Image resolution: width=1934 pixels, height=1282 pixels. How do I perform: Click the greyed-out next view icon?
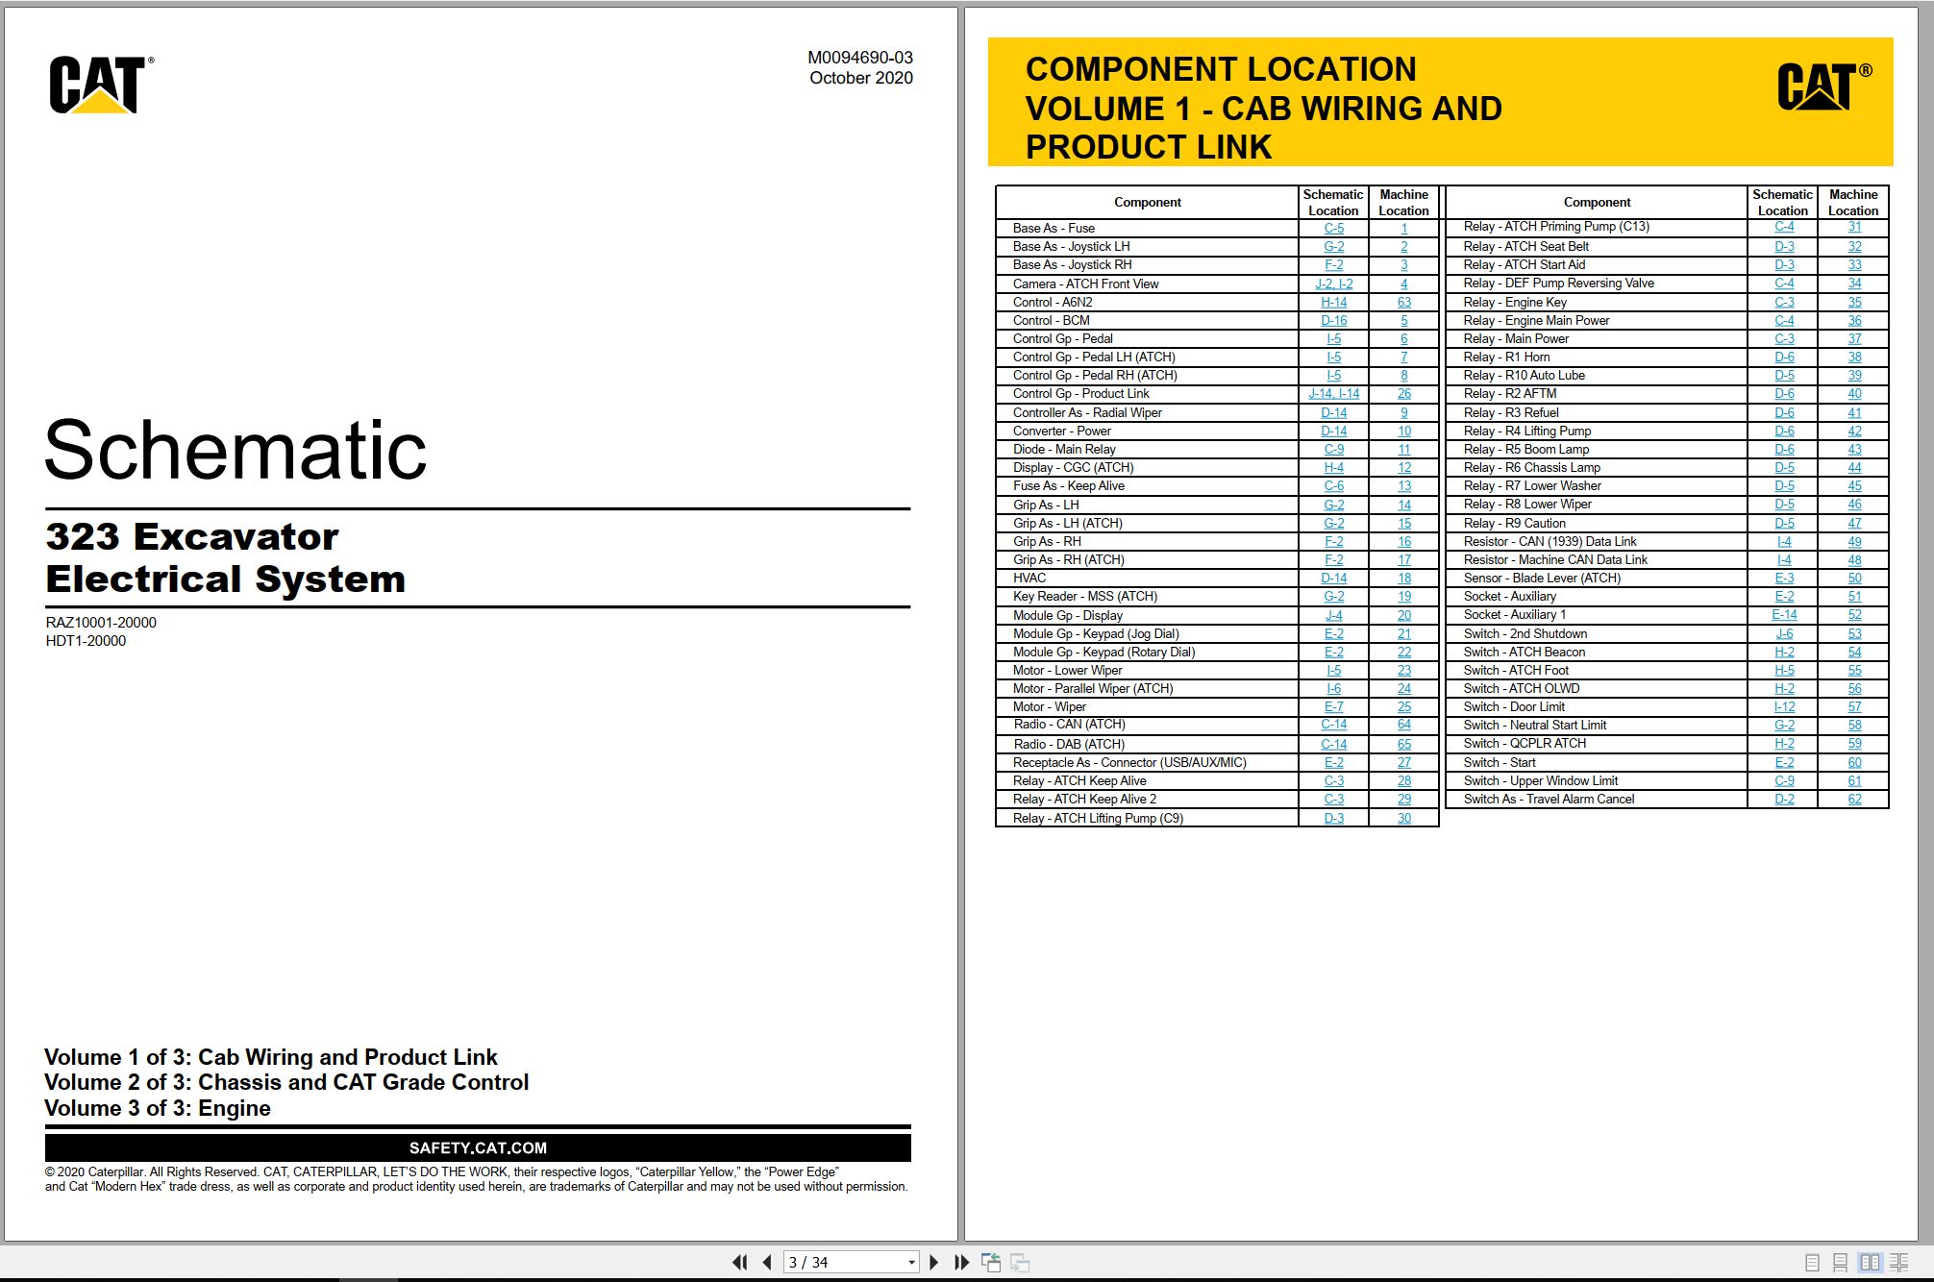coord(1020,1262)
